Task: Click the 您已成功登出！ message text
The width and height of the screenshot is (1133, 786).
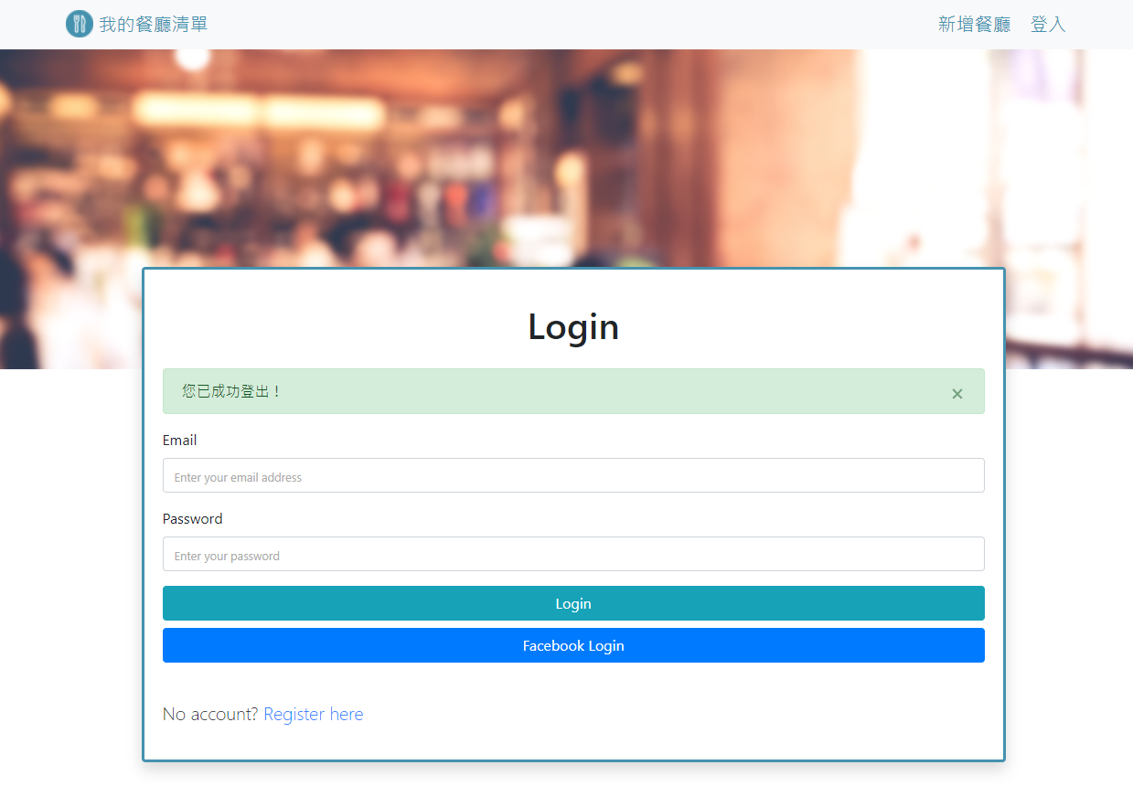Action: point(232,391)
